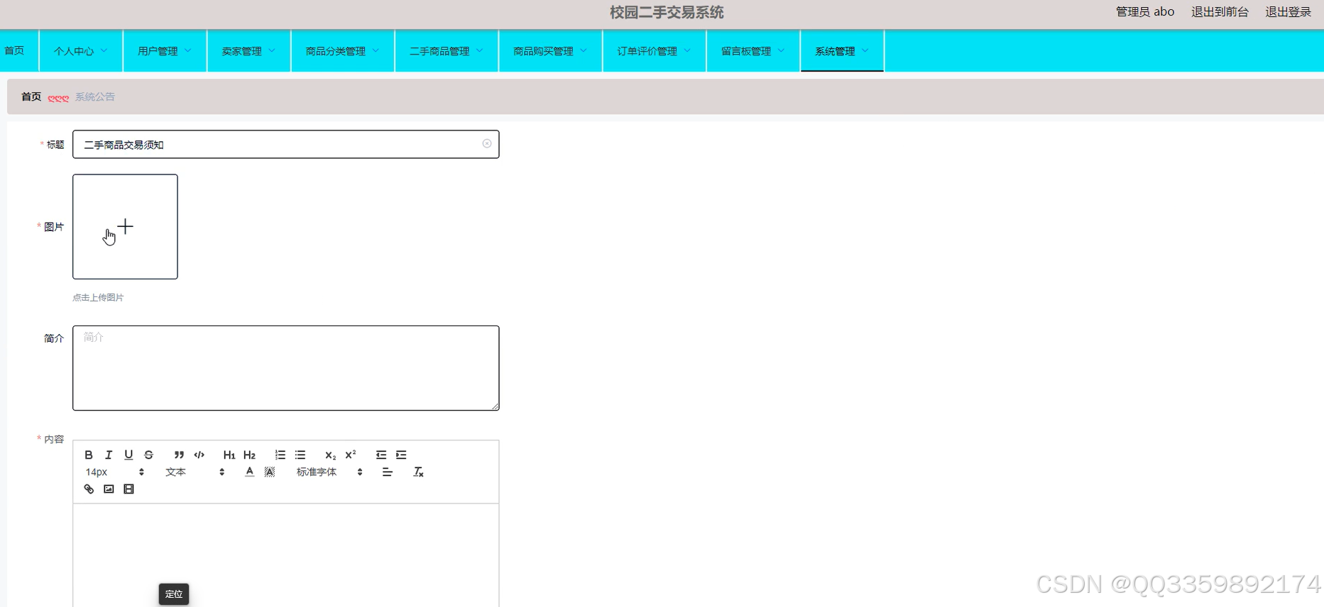1324x607 pixels.
Task: Open the 系统管理 menu
Action: click(842, 51)
